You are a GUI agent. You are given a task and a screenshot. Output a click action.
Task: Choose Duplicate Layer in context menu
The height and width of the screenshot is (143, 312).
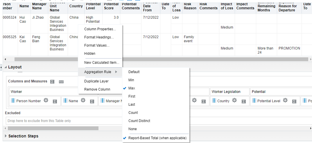(x=100, y=81)
